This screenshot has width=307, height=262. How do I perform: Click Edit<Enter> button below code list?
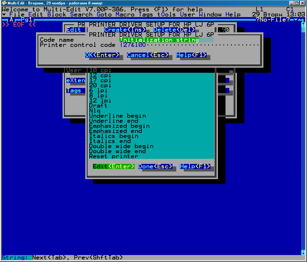point(114,166)
